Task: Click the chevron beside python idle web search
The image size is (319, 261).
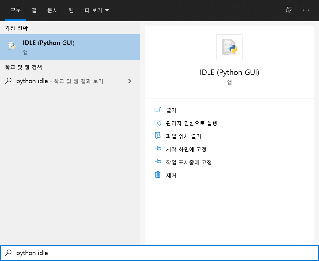Action: click(130, 81)
